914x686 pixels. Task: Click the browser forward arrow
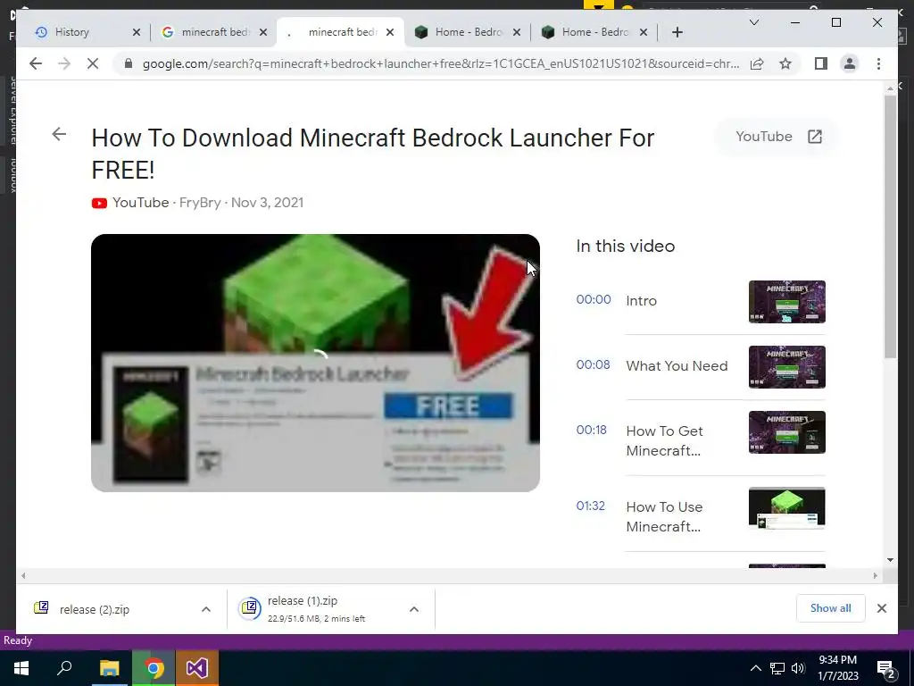tap(64, 63)
